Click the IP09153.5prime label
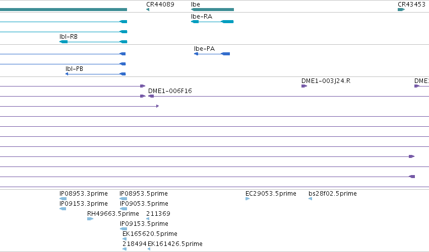 point(144,224)
